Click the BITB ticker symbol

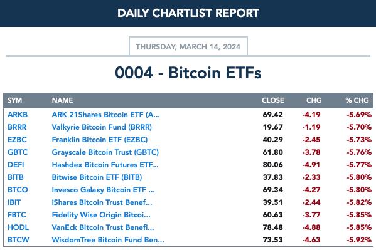(16, 177)
